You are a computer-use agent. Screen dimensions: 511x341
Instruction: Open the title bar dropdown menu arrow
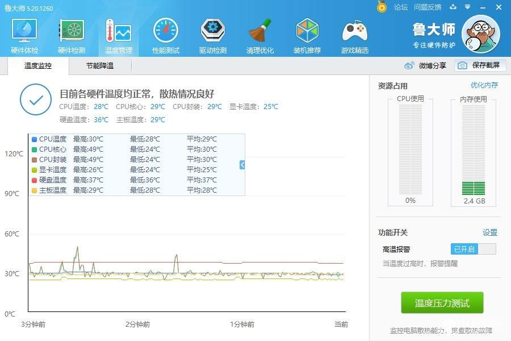pos(468,7)
